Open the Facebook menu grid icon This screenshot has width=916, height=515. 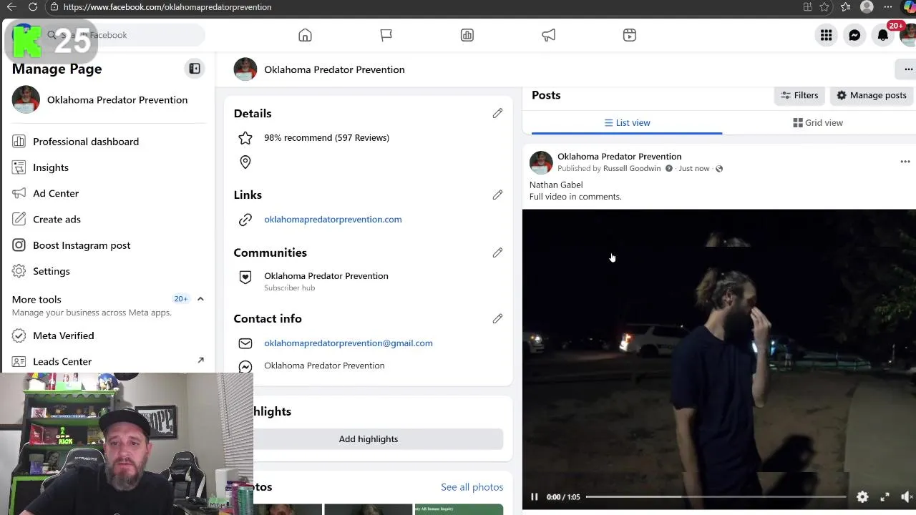pos(826,35)
